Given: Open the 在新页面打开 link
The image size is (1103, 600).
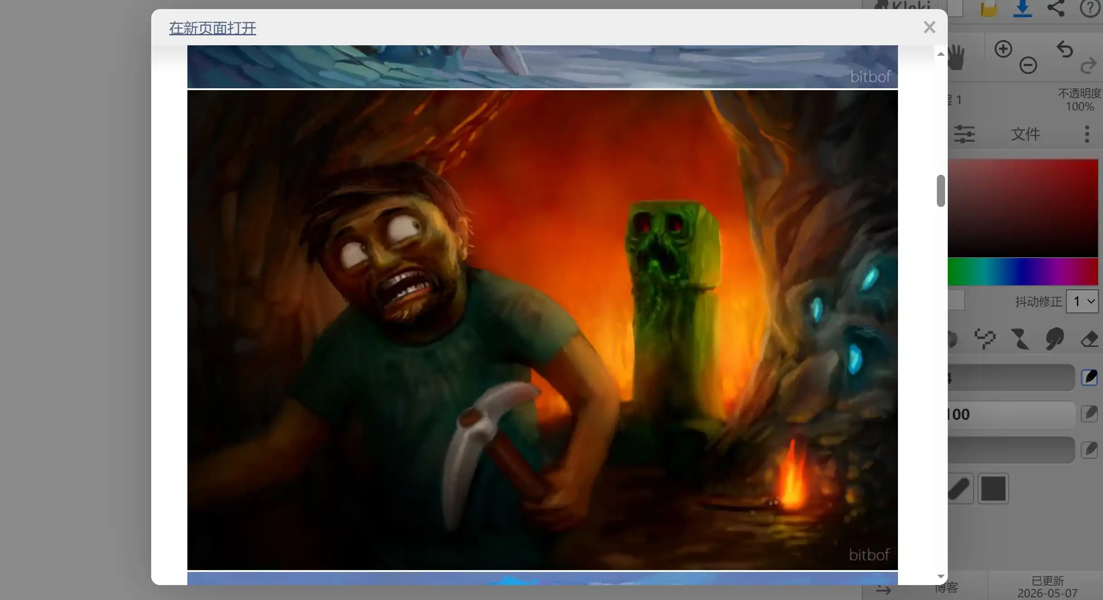Looking at the screenshot, I should (x=212, y=28).
